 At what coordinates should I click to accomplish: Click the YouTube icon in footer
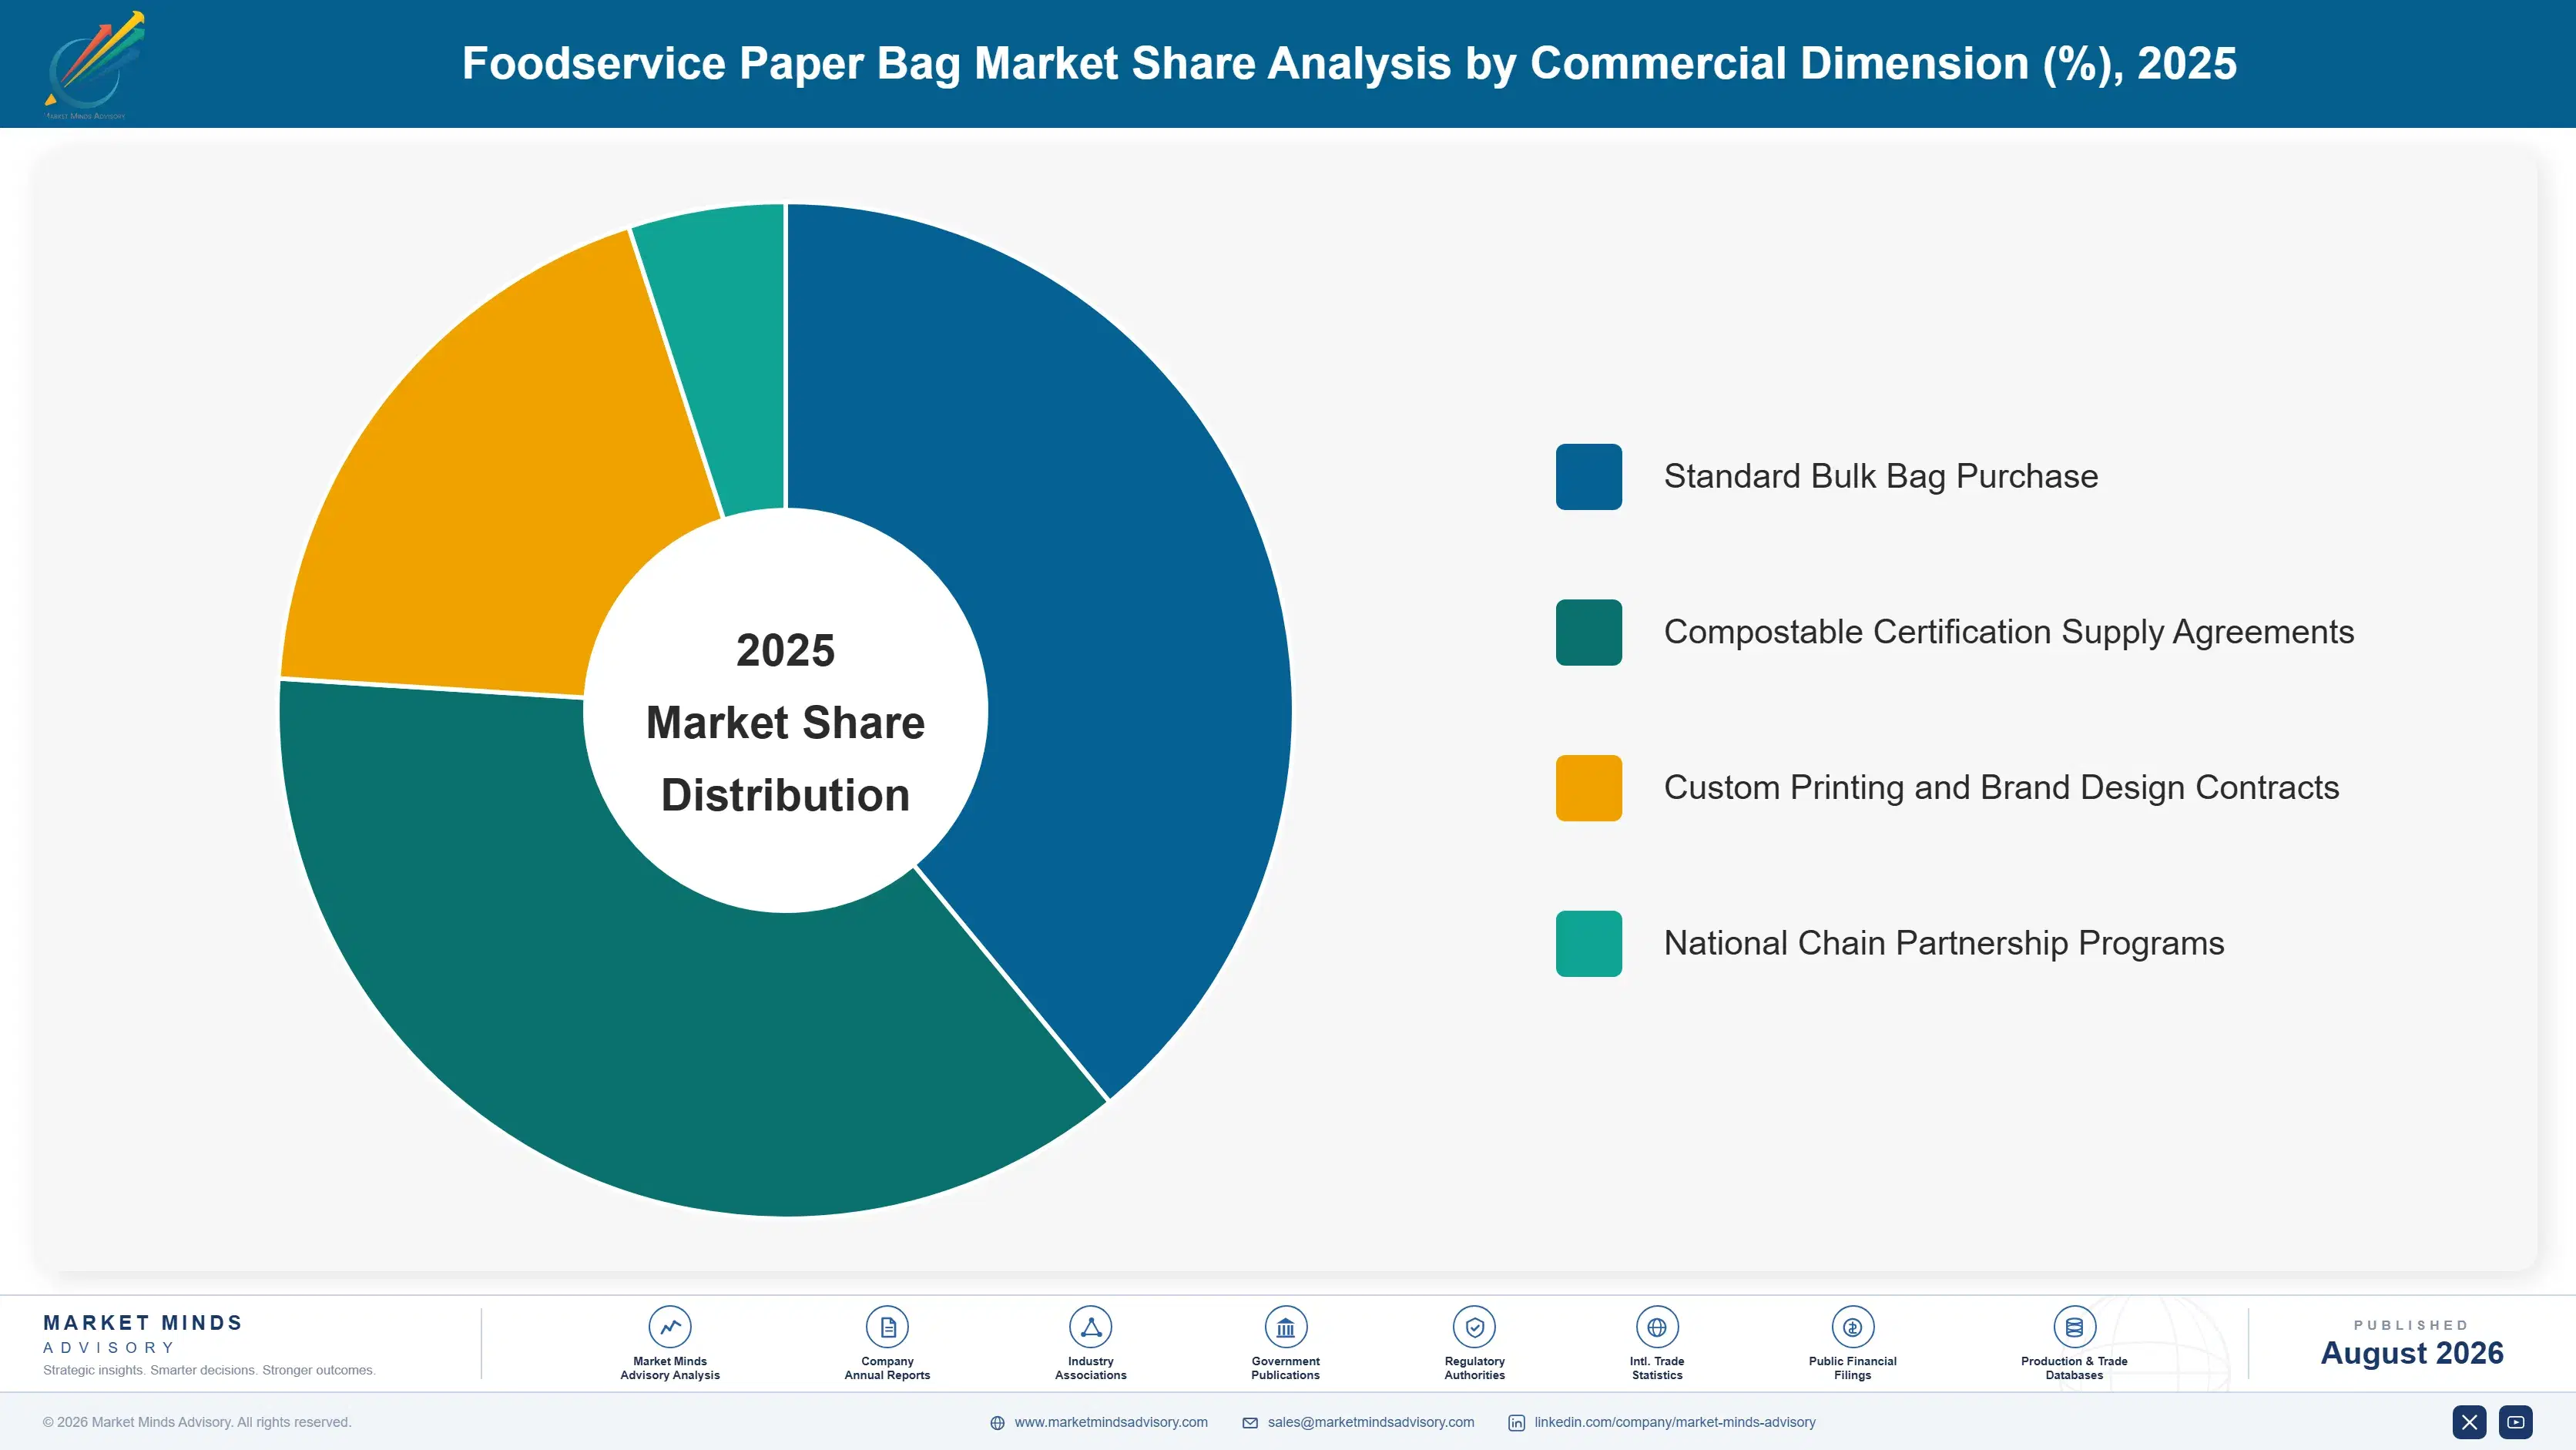point(2516,1422)
